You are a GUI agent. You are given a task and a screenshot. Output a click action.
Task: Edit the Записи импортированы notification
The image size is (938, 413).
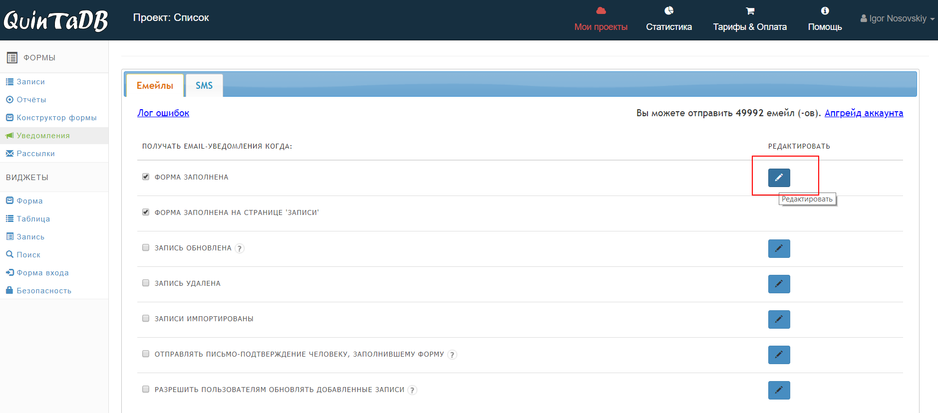pos(779,319)
